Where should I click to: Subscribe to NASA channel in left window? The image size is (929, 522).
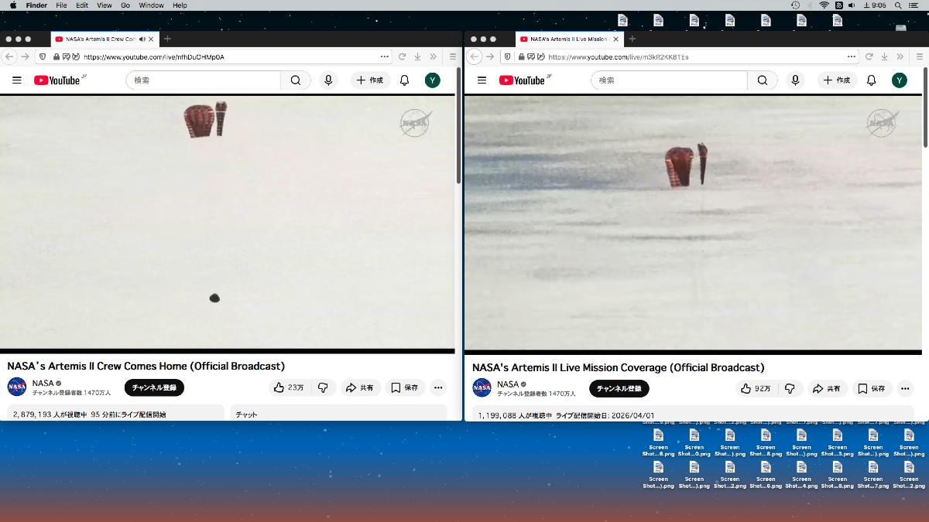154,387
